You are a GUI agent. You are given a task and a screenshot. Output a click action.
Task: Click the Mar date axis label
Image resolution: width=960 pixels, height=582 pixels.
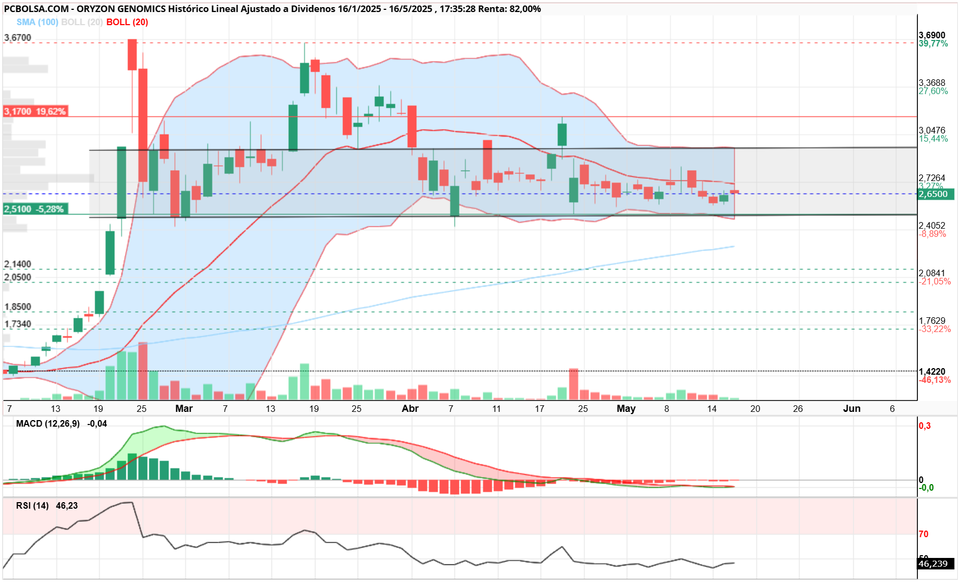coord(184,409)
